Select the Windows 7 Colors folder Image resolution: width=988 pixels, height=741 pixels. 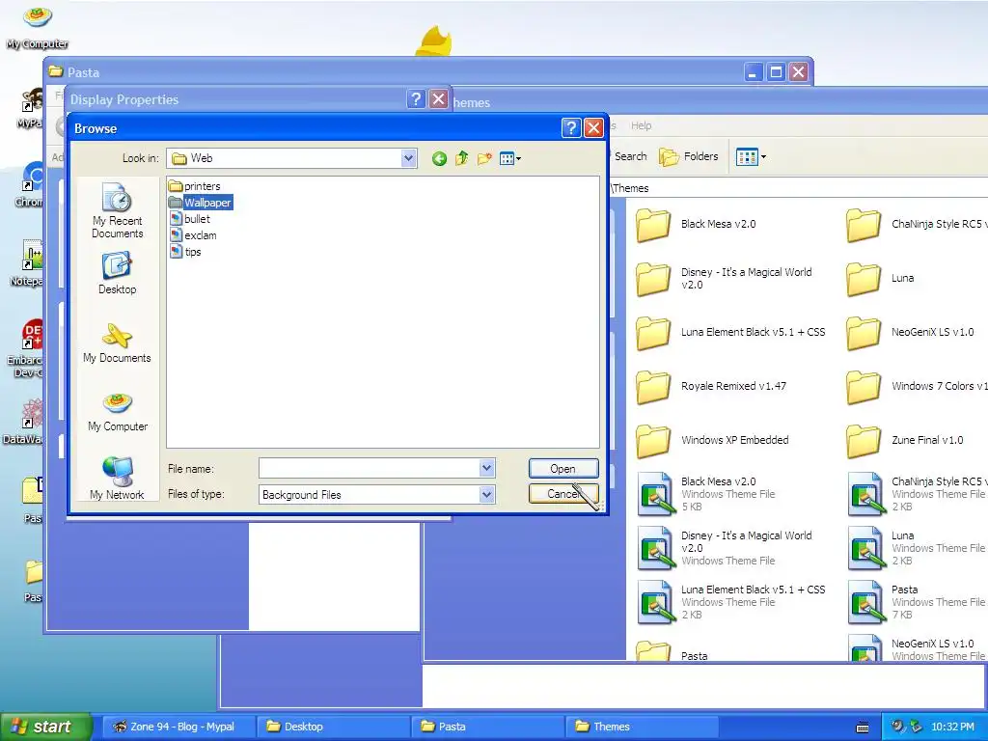coord(917,386)
